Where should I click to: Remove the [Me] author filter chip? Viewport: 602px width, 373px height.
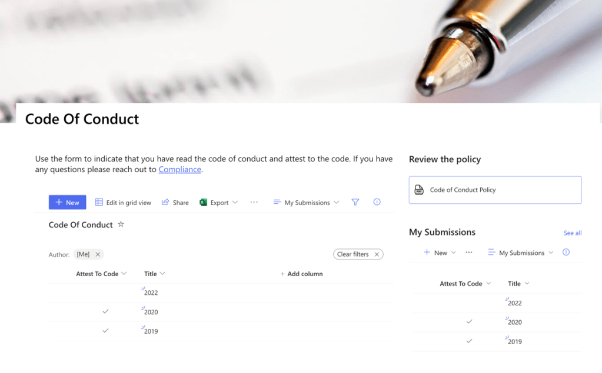click(x=98, y=254)
